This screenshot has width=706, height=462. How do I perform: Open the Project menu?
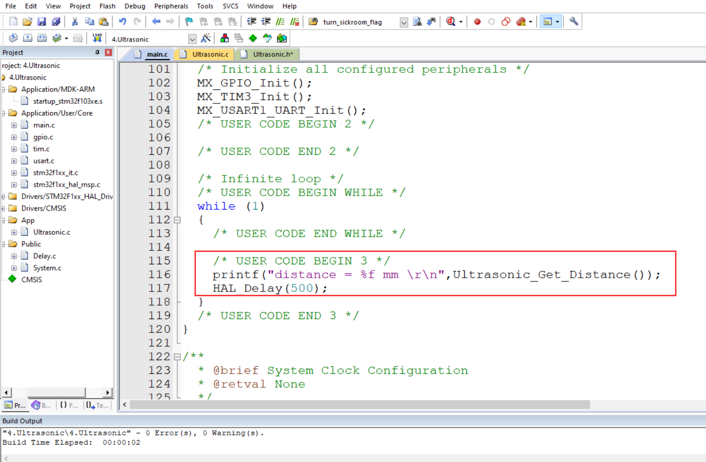(80, 6)
